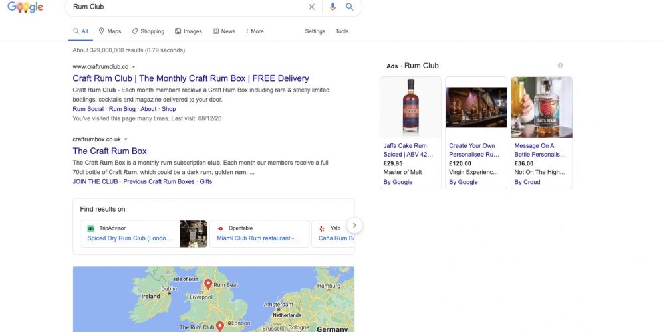Click the £120.00 price text
The width and height of the screenshot is (665, 332).
pos(460,163)
